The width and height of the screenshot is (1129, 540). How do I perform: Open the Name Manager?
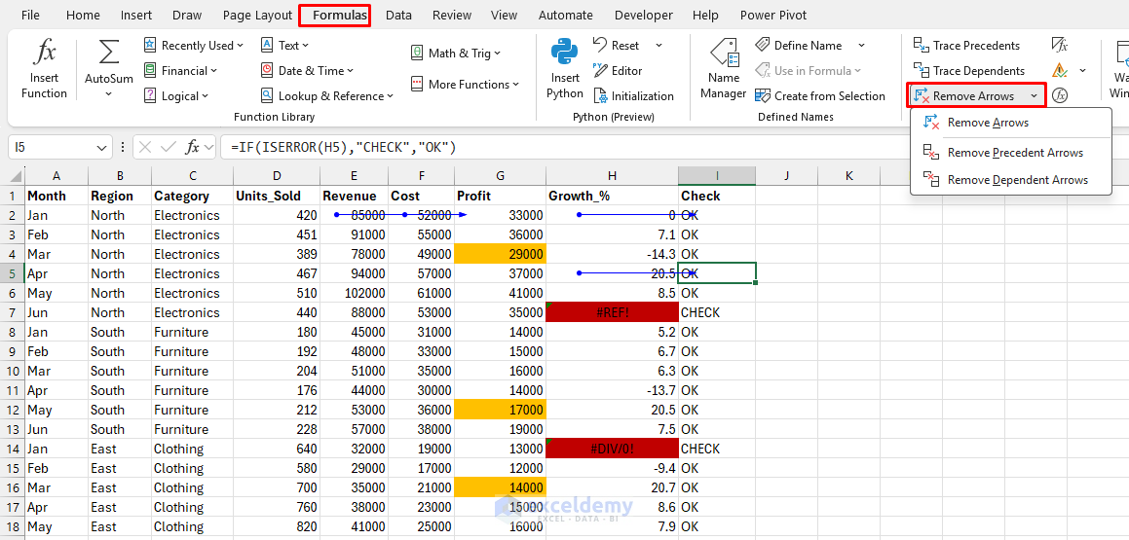724,69
